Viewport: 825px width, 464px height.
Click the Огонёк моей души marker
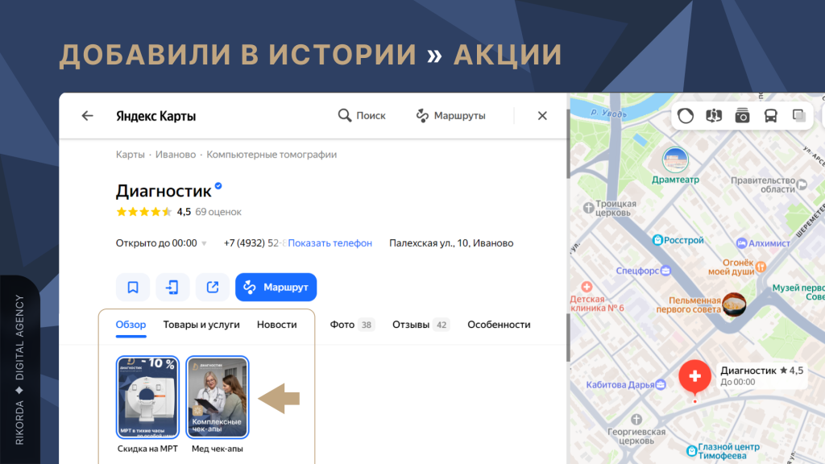[x=761, y=267]
